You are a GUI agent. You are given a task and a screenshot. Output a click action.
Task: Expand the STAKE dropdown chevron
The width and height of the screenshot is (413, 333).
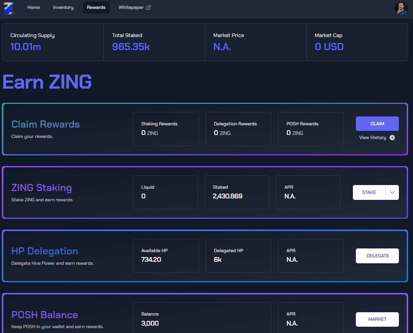coord(392,192)
